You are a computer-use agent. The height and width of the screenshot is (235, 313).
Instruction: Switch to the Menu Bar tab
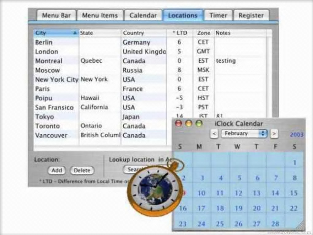[56, 15]
